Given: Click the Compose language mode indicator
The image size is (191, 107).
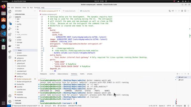Looking at the screenshot, I should [179, 106].
